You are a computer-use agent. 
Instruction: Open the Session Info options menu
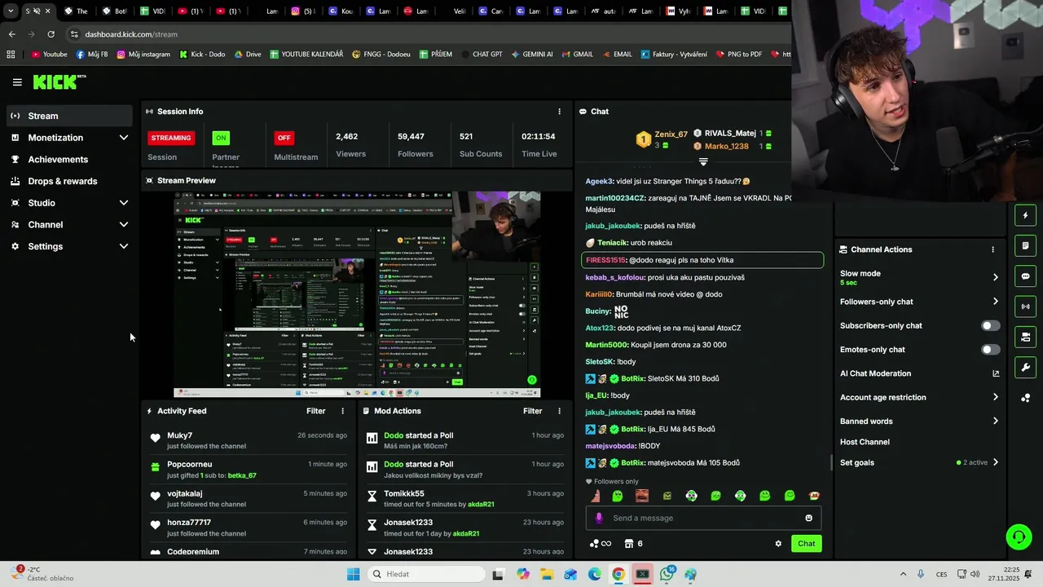[559, 112]
